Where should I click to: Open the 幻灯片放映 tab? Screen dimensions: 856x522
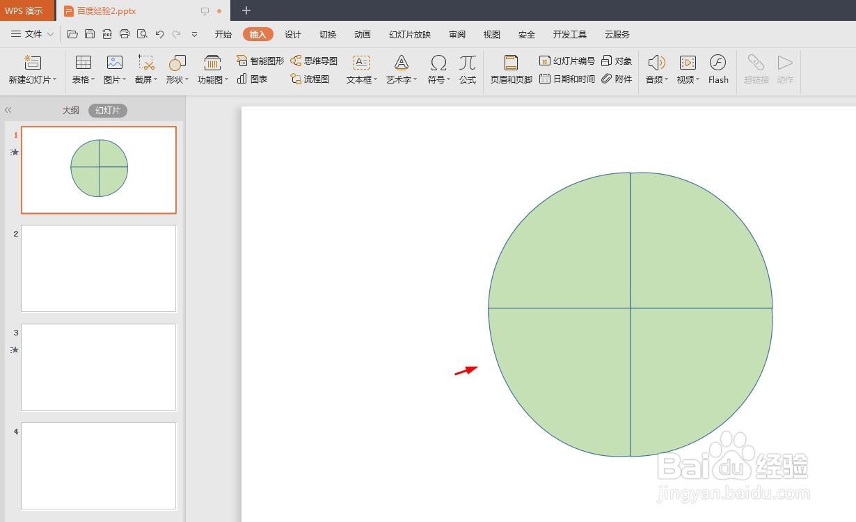[x=410, y=34]
